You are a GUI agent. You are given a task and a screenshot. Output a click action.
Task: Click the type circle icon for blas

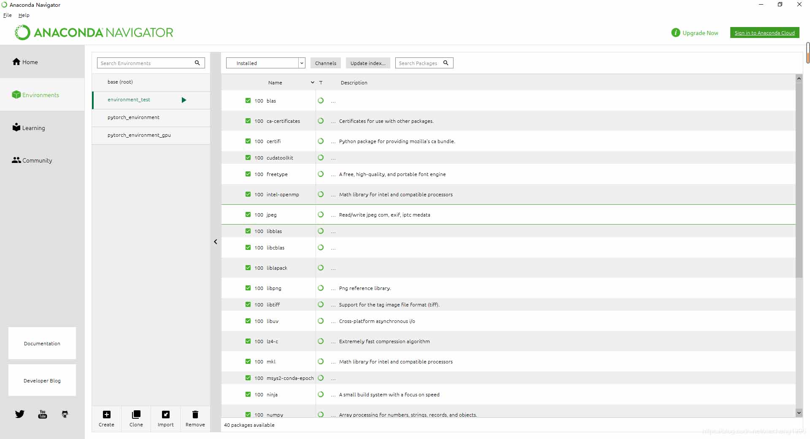pos(321,100)
